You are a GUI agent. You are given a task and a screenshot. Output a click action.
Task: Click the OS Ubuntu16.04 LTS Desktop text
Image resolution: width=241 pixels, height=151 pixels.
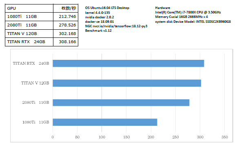point(107,8)
